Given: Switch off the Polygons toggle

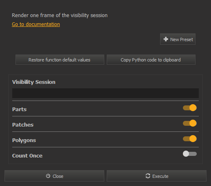Looking at the screenshot, I should (190, 139).
